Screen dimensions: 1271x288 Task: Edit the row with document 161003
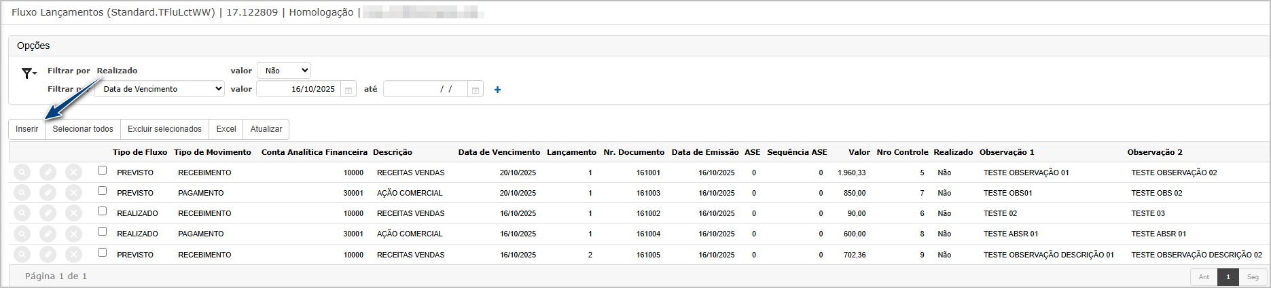(48, 193)
